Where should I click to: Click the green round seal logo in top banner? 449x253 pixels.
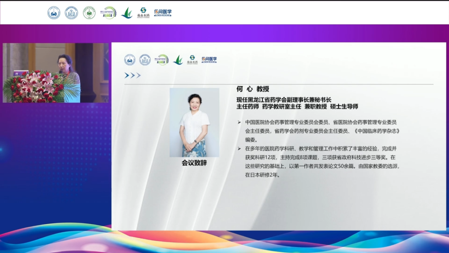89,13
